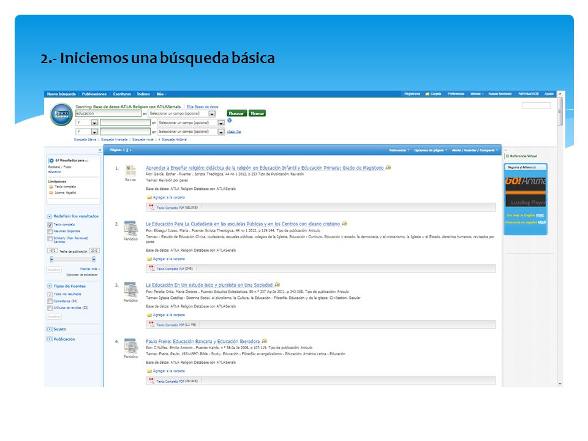Screen dimensions: 588x441
Task: Collapse Tipos de Fuentes section
Action: [x=50, y=286]
